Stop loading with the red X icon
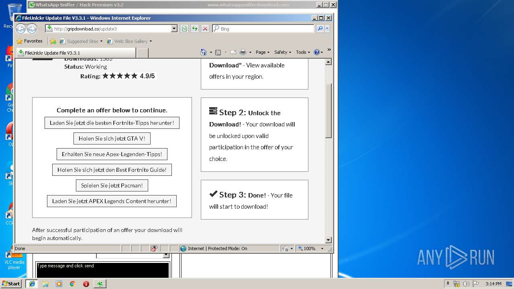514x289 pixels. point(205,28)
